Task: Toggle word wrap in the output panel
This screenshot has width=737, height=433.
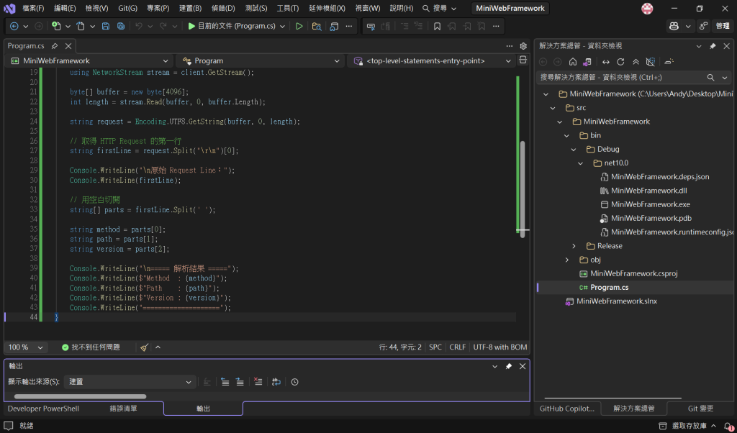Action: pyautogui.click(x=276, y=382)
